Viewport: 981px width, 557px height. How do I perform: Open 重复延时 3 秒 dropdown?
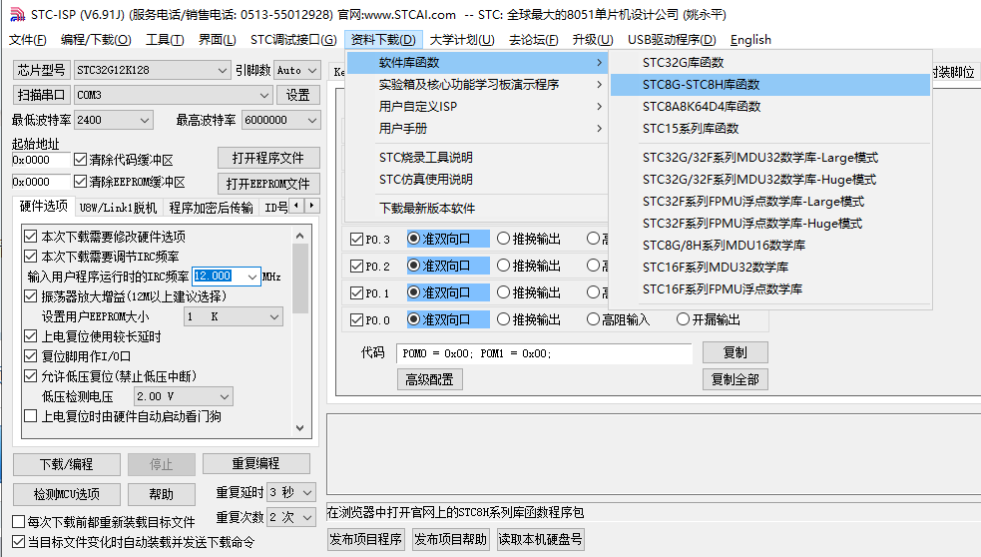[291, 492]
